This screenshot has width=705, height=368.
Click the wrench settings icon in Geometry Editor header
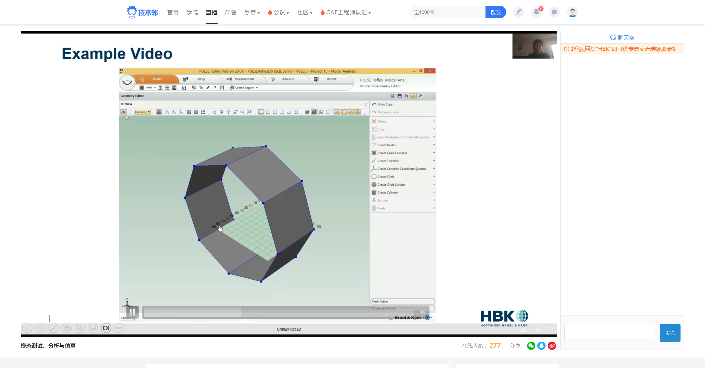click(420, 96)
